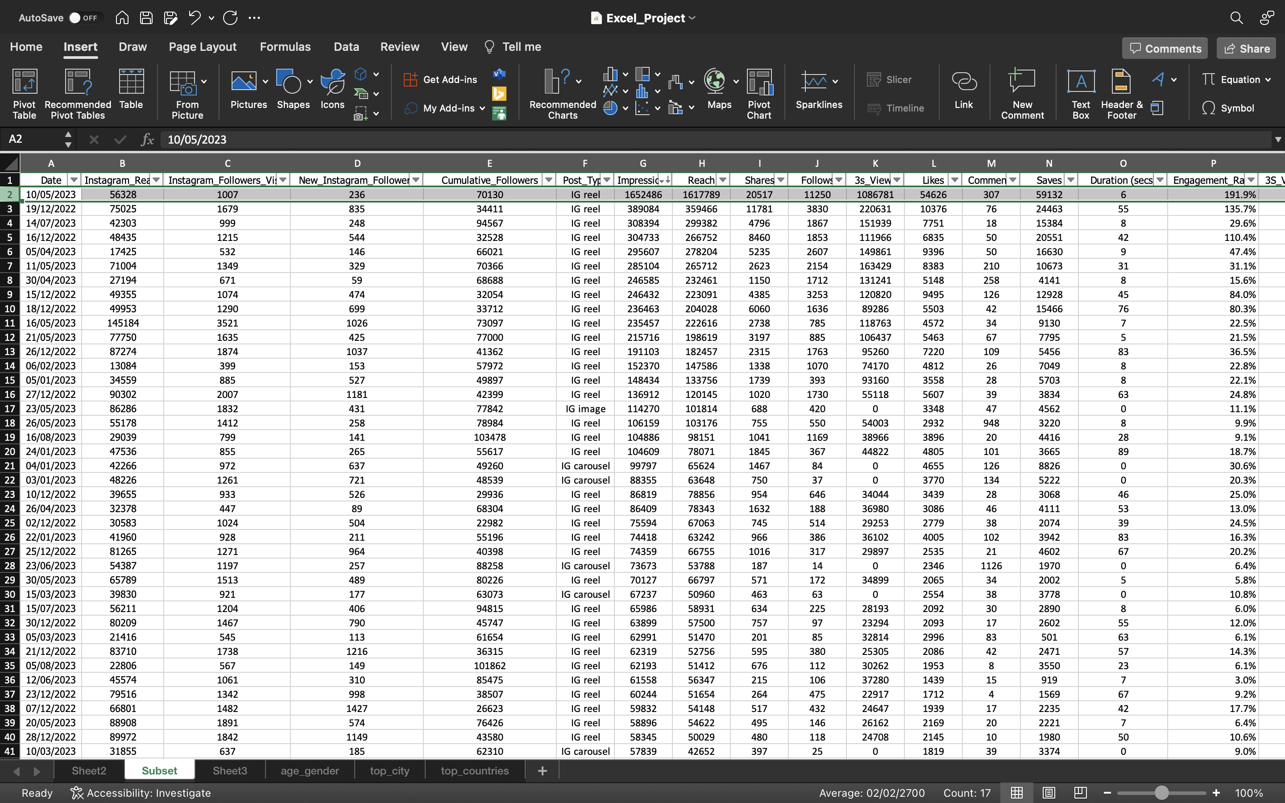The width and height of the screenshot is (1285, 803).
Task: Open the Formulas menu
Action: [x=284, y=46]
